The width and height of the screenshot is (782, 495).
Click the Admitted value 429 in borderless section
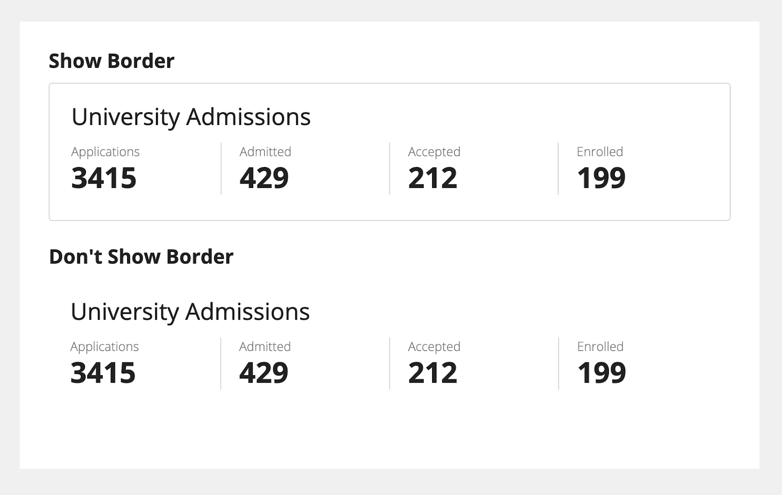(x=263, y=373)
